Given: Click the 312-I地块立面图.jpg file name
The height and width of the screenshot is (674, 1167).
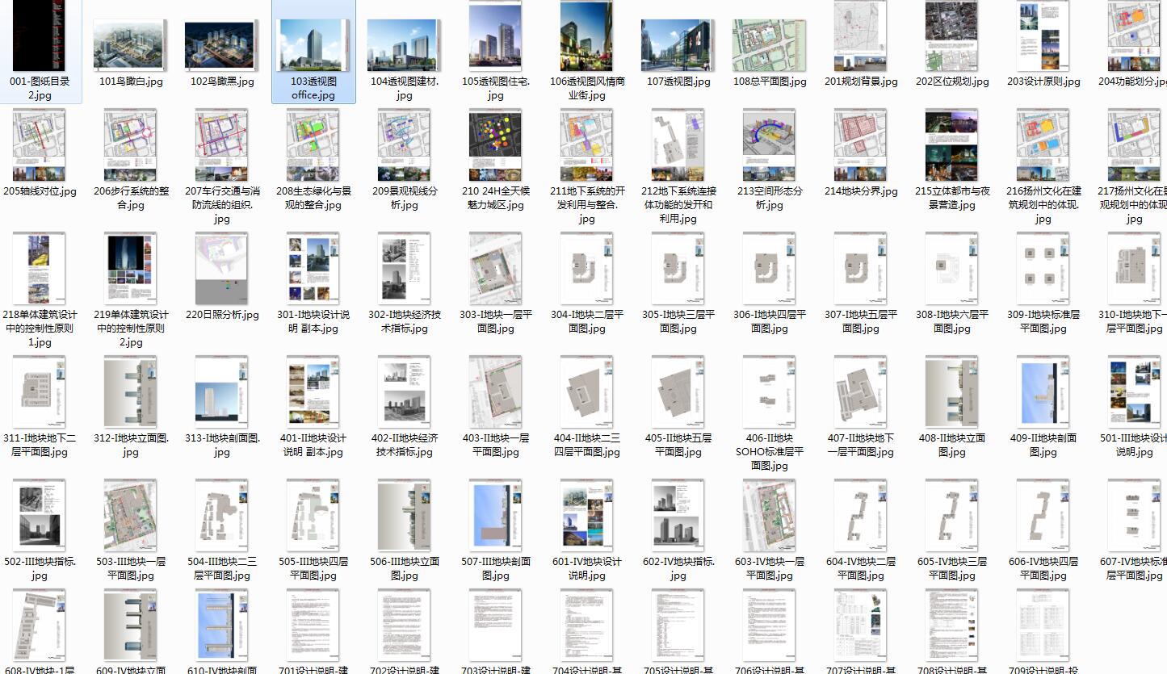Looking at the screenshot, I should (x=131, y=445).
